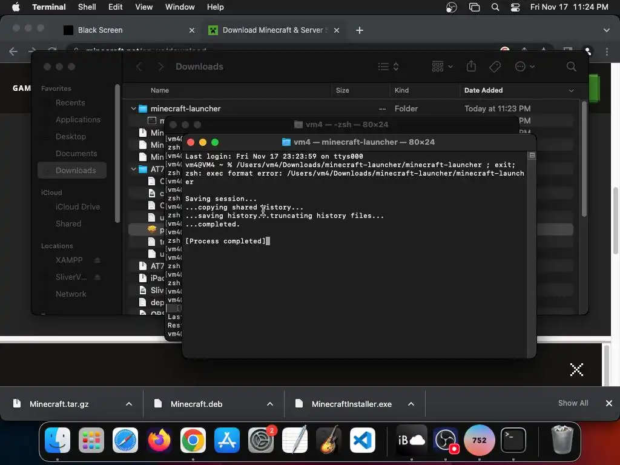The image size is (620, 465).
Task: Switch to the Black Screen tab
Action: (127, 30)
